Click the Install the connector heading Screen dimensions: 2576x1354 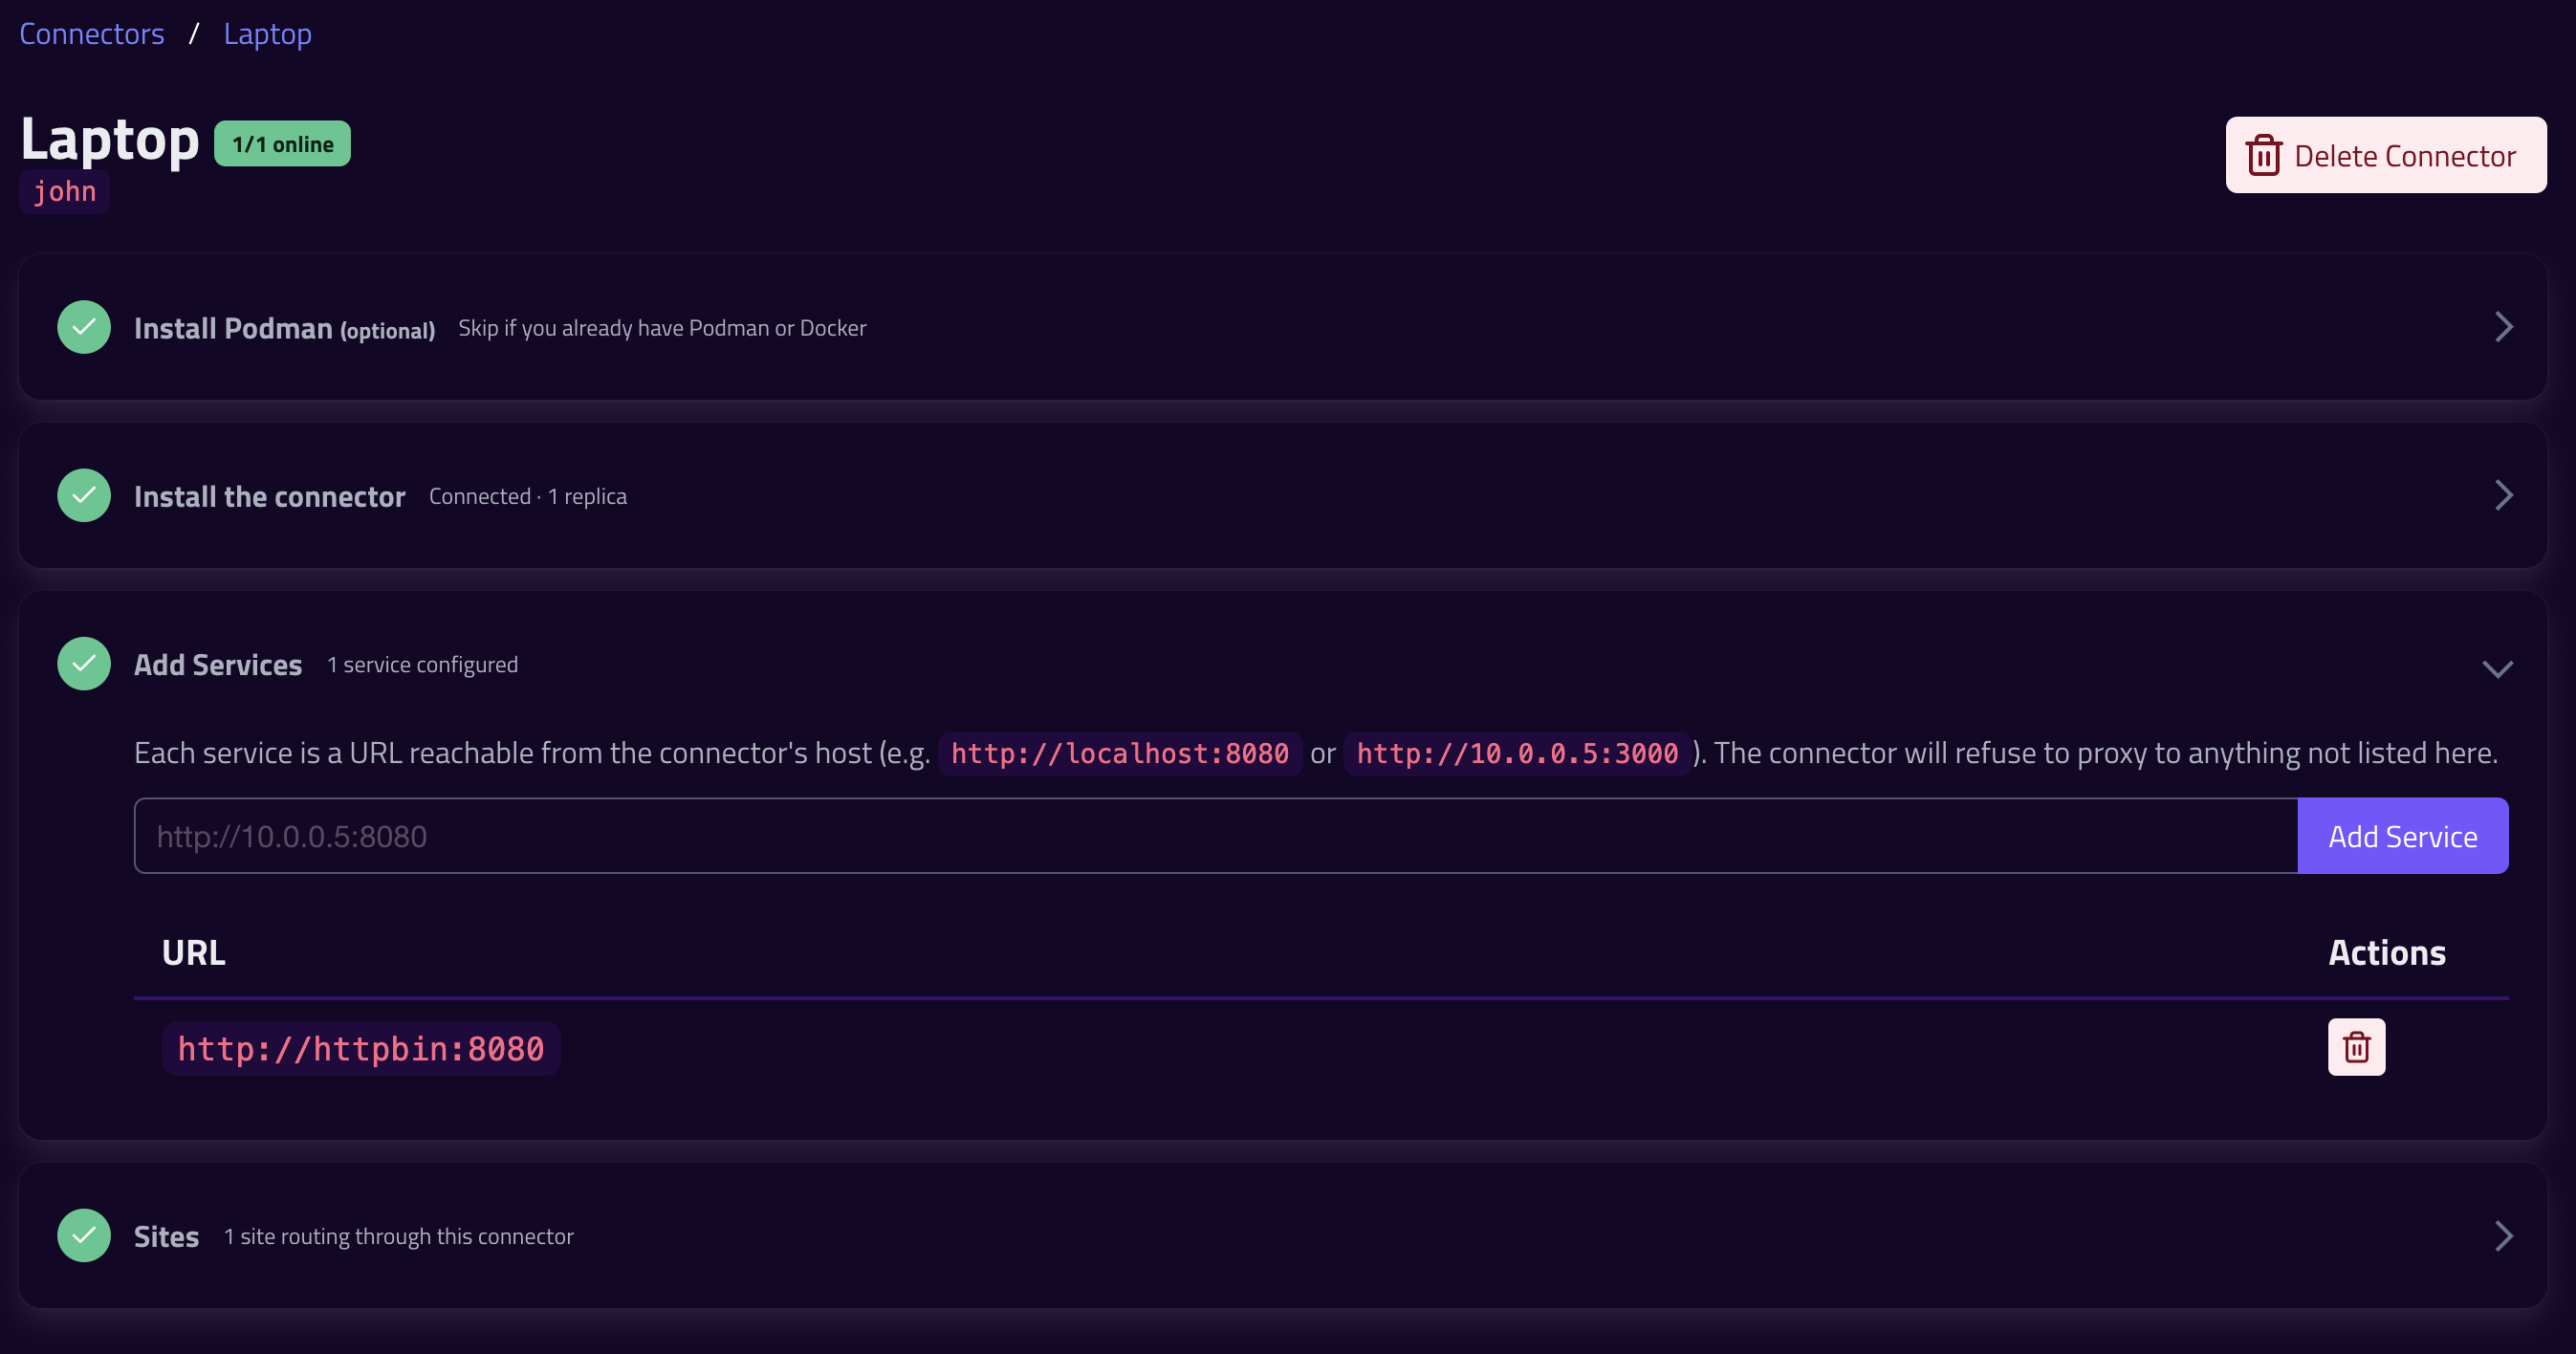[x=269, y=496]
